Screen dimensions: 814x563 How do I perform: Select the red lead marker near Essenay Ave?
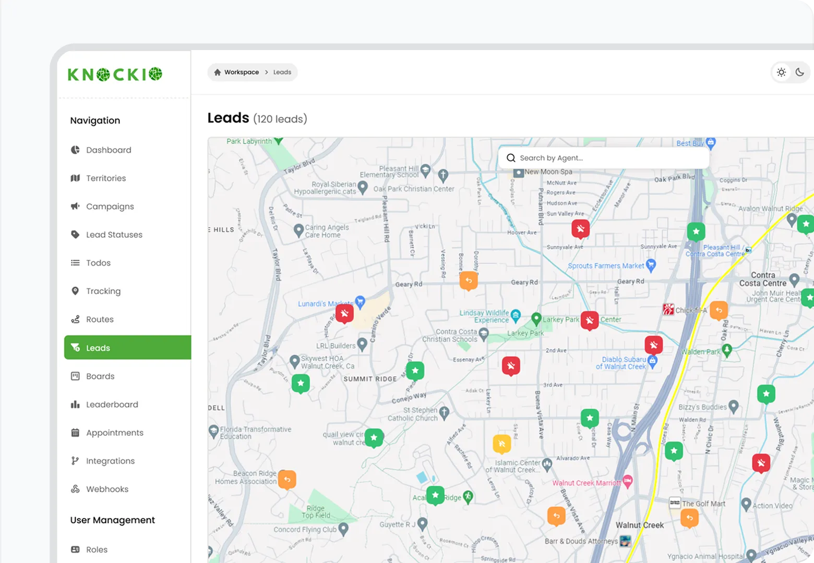click(x=511, y=366)
